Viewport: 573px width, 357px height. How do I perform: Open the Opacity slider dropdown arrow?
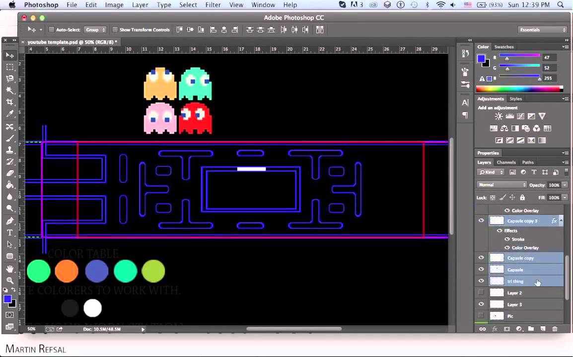click(565, 185)
